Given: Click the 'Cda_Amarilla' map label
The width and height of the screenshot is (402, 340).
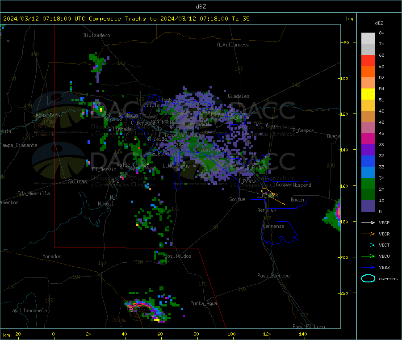Looking at the screenshot, I should click(x=33, y=193).
